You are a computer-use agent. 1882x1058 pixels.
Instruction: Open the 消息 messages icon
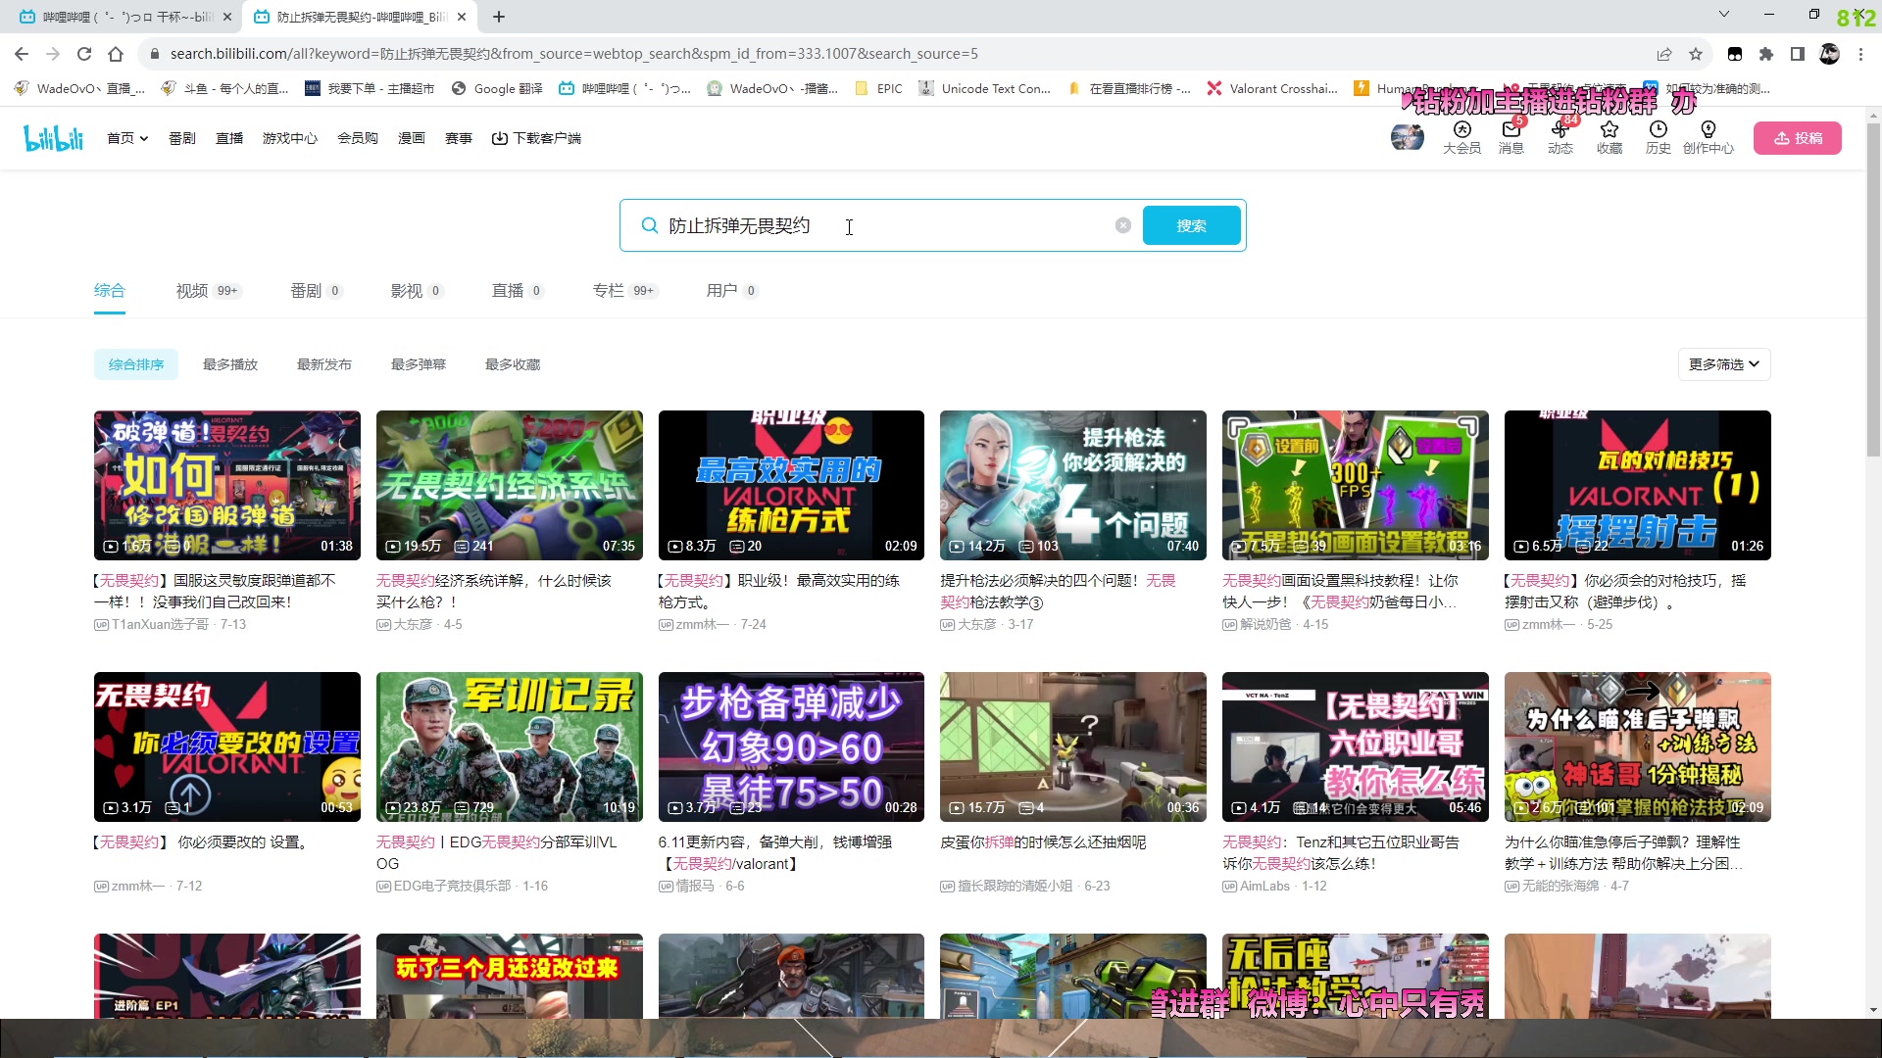click(1511, 137)
